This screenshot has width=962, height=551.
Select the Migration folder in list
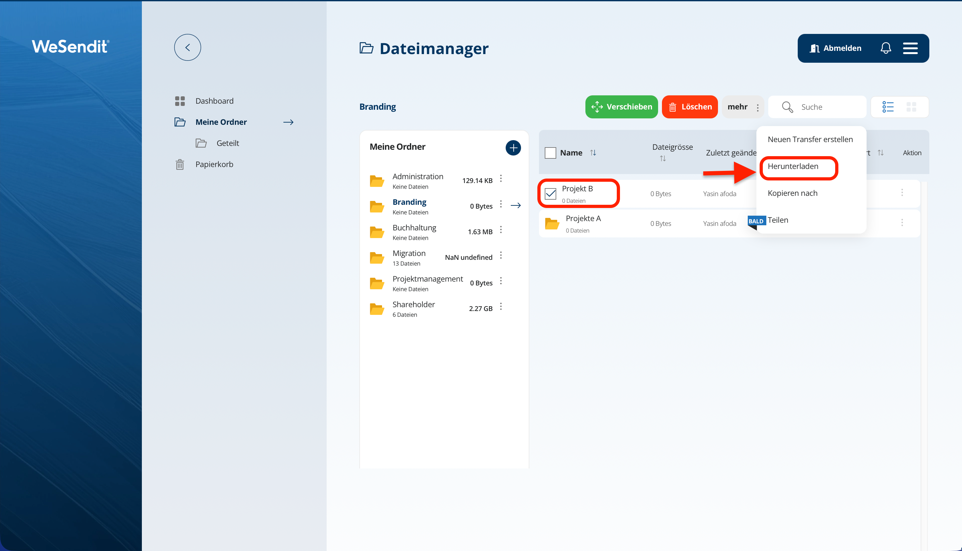[x=409, y=253]
